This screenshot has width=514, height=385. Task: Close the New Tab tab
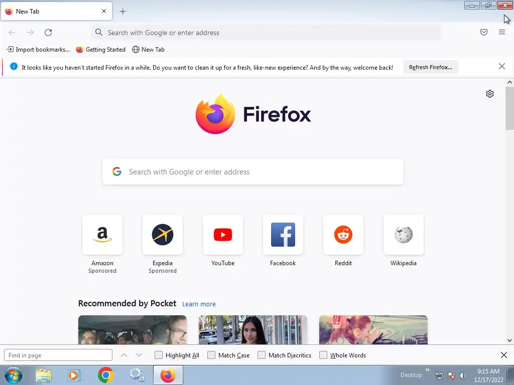[103, 11]
